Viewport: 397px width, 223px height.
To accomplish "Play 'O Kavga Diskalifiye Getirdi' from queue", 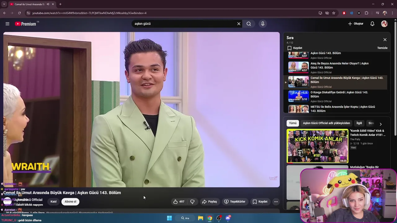I will (x=336, y=97).
